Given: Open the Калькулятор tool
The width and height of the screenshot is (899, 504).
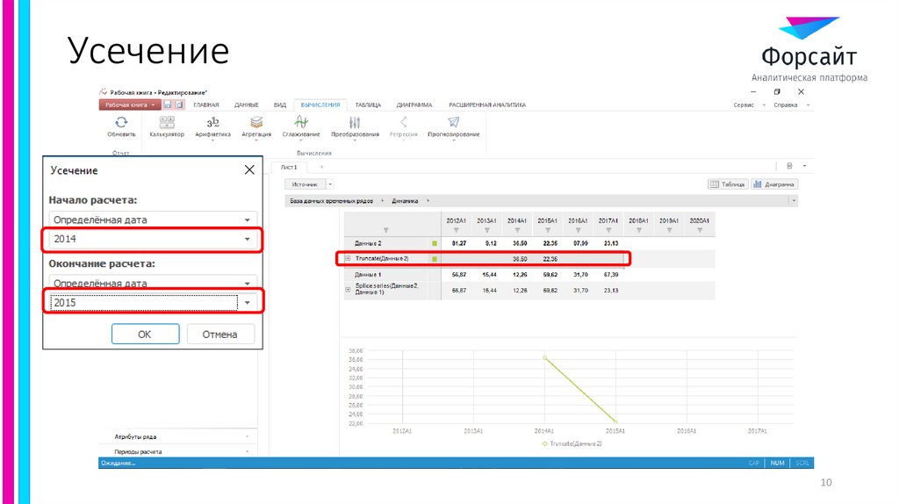Looking at the screenshot, I should [x=166, y=122].
